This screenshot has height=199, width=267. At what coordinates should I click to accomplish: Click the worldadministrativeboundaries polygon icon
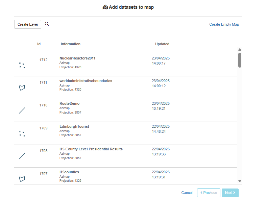22,88
